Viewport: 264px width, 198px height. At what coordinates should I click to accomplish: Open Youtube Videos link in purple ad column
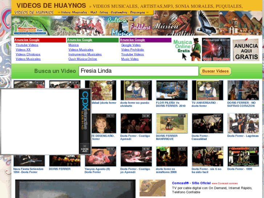(132, 54)
